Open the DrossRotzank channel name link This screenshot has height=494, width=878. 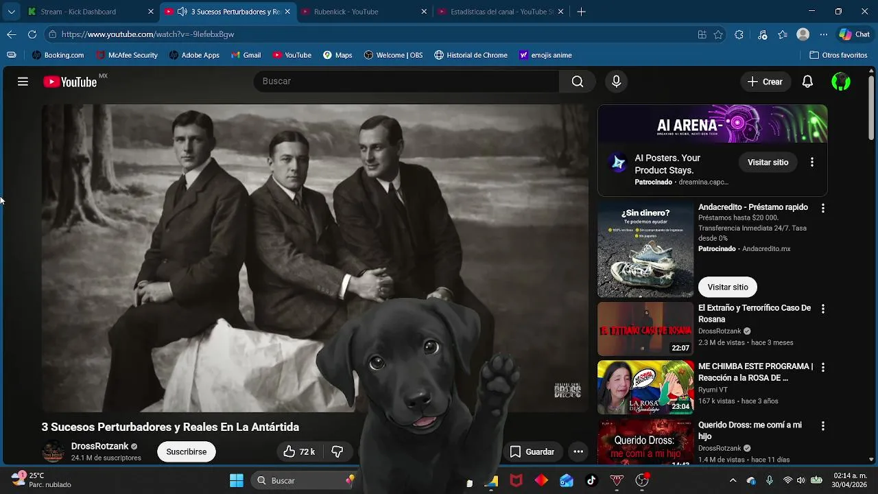tap(100, 446)
